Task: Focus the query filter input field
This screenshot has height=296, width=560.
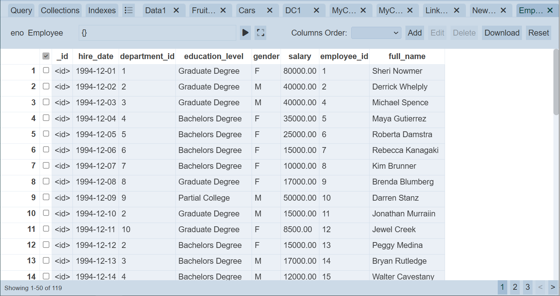Action: pos(157,33)
